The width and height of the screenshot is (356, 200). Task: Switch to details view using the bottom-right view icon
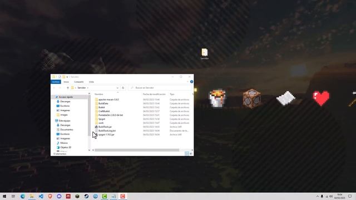pos(187,153)
